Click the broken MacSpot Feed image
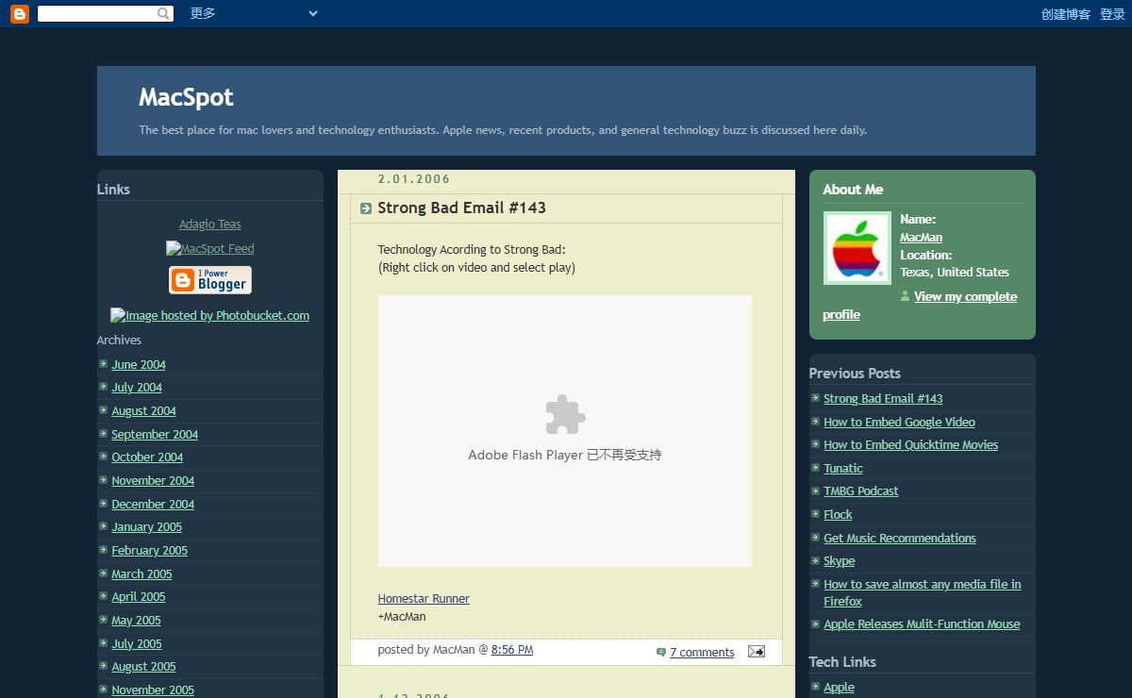1132x698 pixels. coord(209,249)
